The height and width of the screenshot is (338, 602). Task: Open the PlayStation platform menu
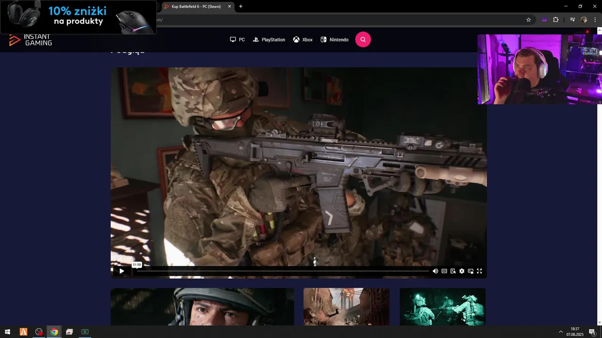point(269,40)
